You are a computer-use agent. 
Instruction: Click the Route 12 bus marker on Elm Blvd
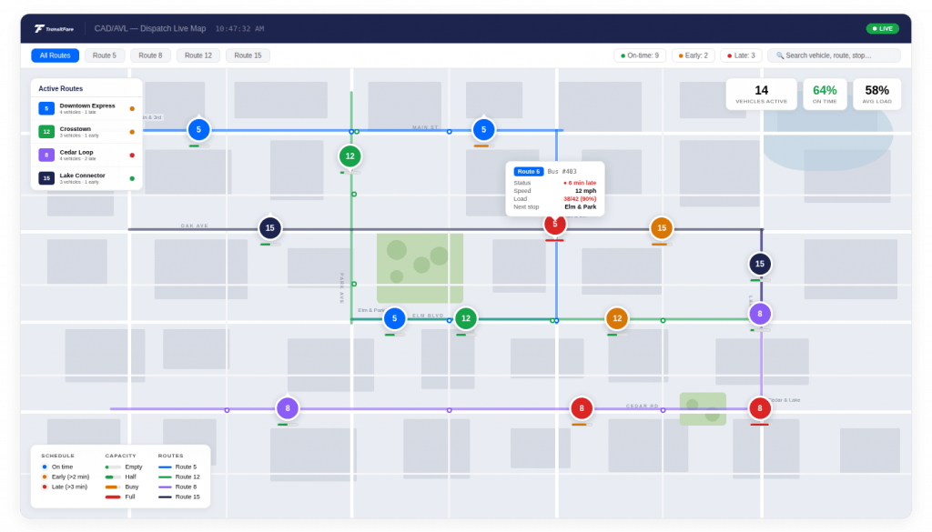pos(465,318)
